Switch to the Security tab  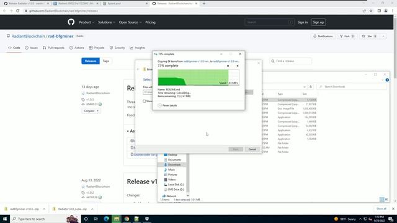click(x=117, y=48)
